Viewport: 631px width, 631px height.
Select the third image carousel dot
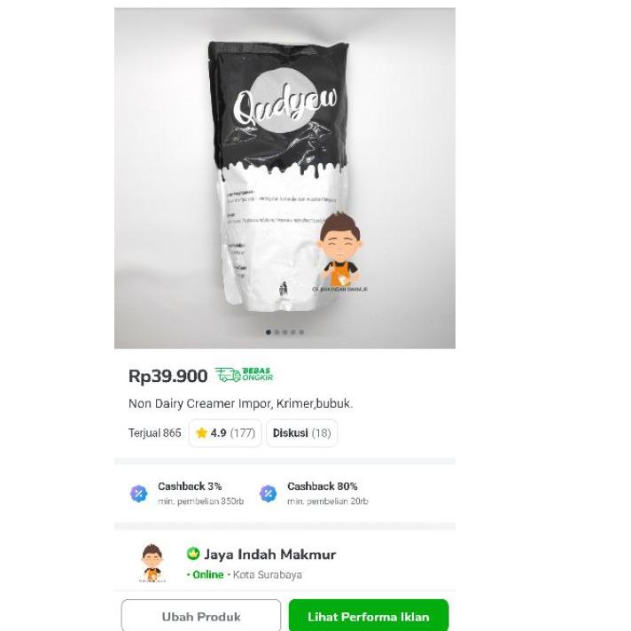(x=284, y=332)
